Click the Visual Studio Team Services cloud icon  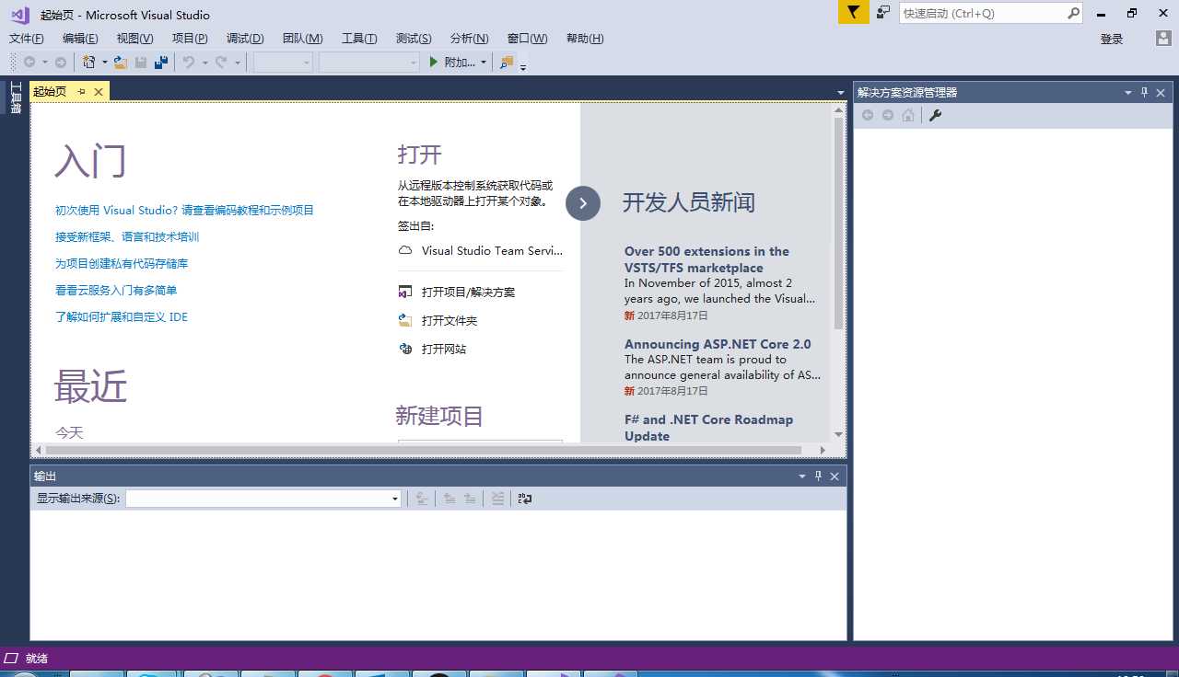[405, 250]
